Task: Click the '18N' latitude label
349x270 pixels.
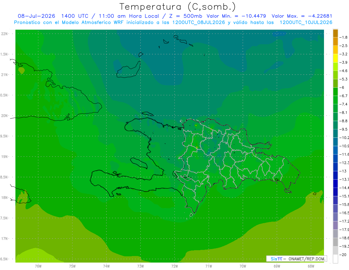Action: [4, 198]
